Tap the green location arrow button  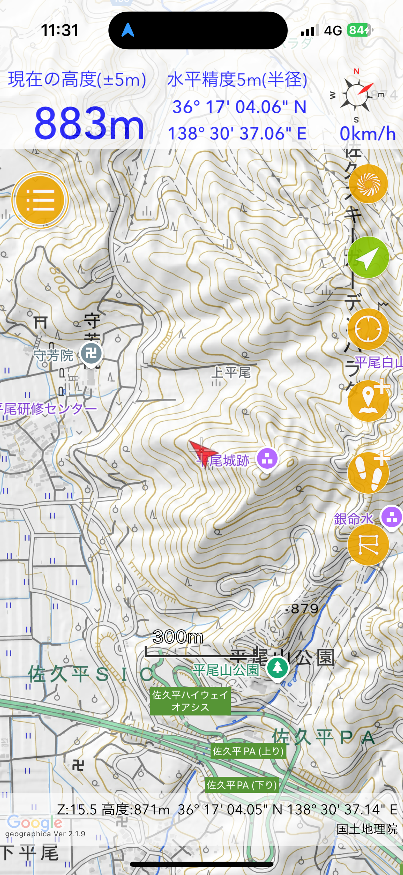click(368, 257)
